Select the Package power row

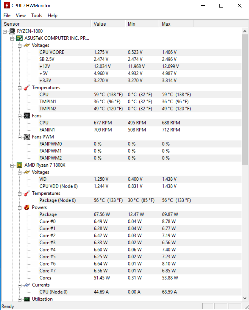(x=140, y=214)
